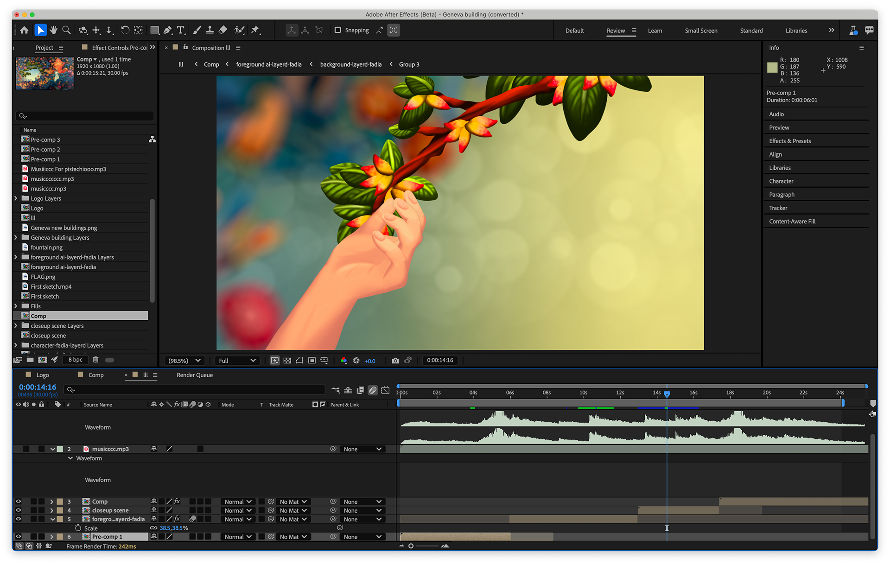Select the Zoom magnifier tool
Screen dimensions: 890x565
pos(67,30)
